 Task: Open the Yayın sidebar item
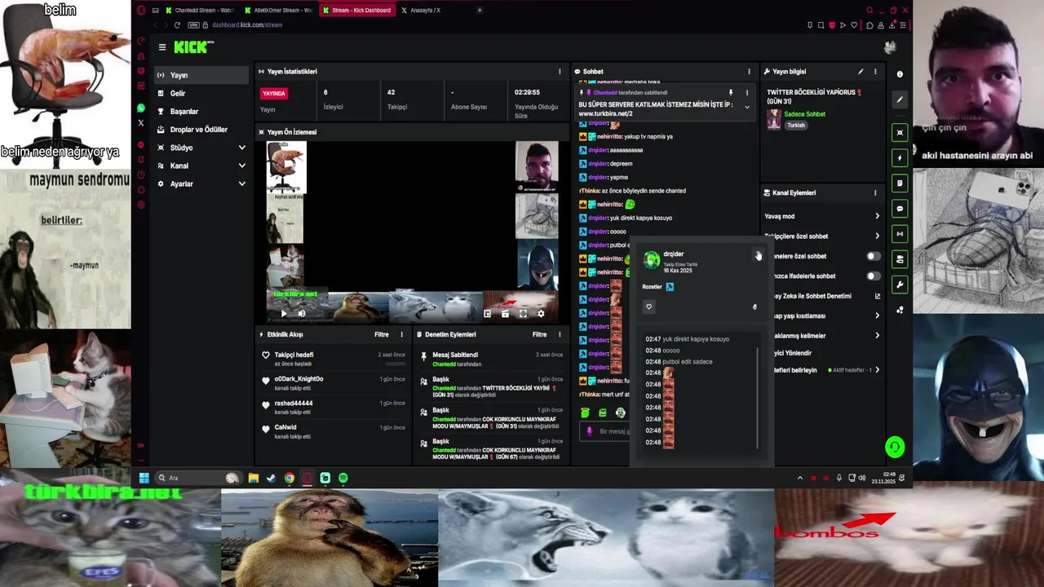(201, 75)
